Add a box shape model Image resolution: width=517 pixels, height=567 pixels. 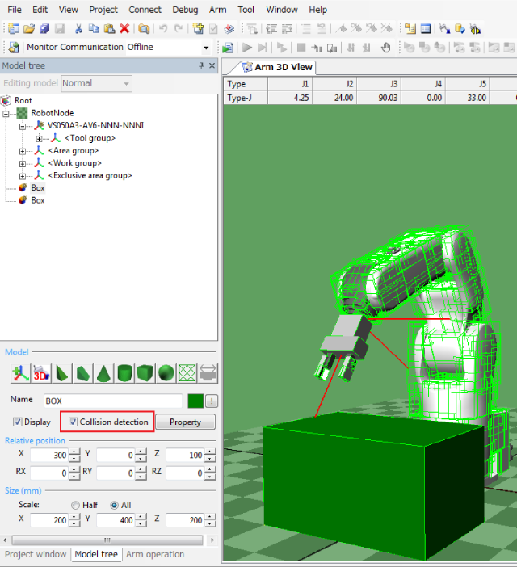tap(145, 373)
